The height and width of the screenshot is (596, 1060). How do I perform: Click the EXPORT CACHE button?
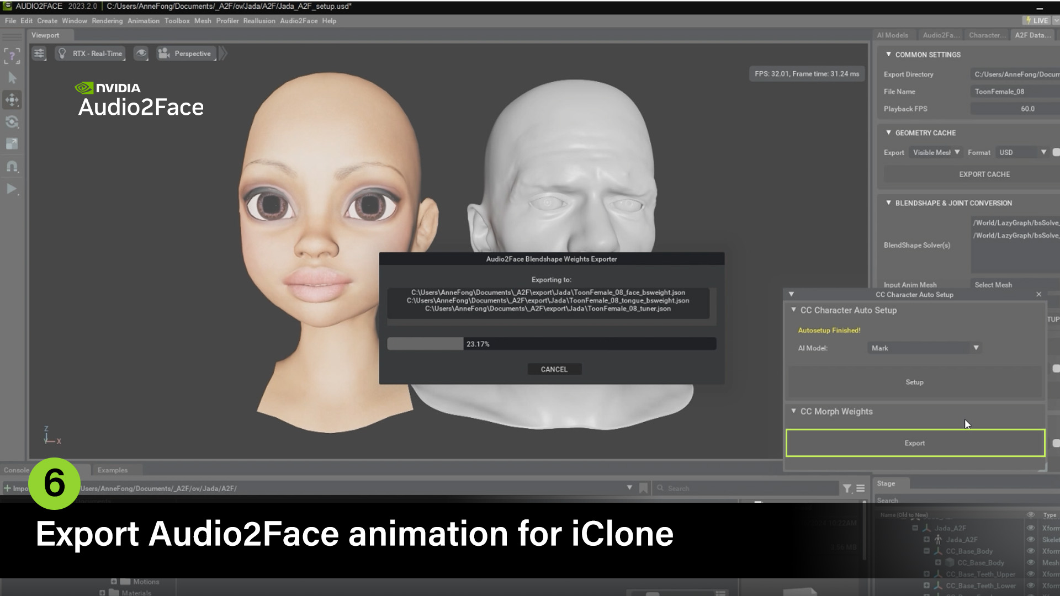click(984, 174)
